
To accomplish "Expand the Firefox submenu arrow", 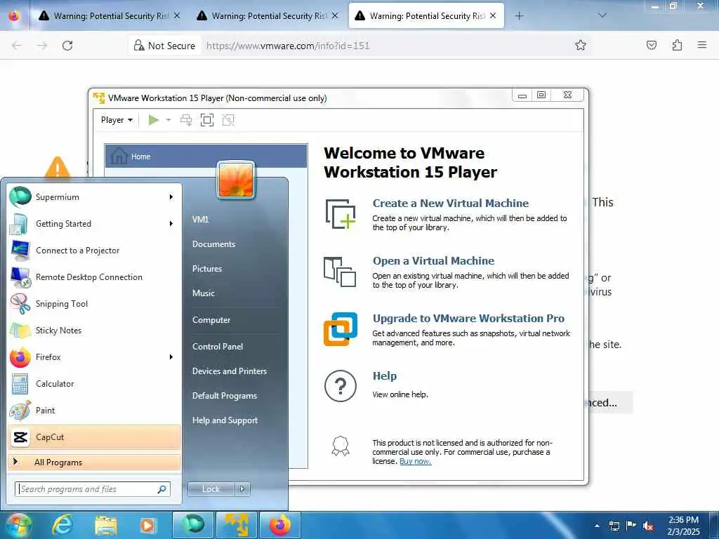I will [x=171, y=357].
